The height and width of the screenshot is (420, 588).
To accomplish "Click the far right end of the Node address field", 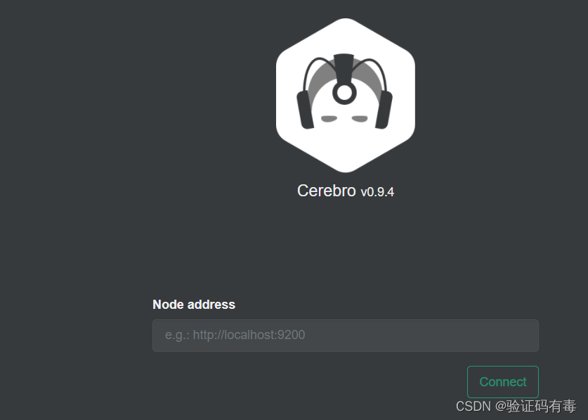I will tap(530, 336).
